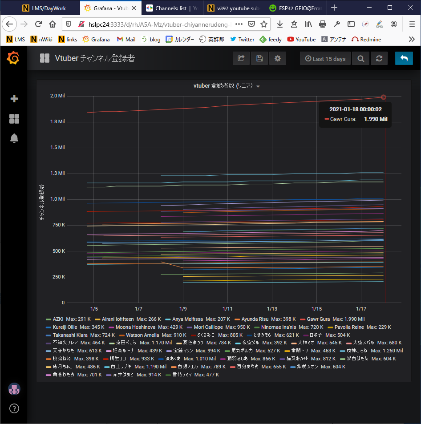This screenshot has height=424, width=421.
Task: Open the Grafana bookmark
Action: [x=96, y=40]
